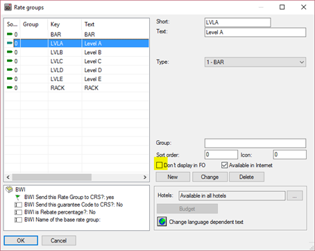Select BWI is Rebate percentage?: No
The image size is (315, 251).
[60, 212]
